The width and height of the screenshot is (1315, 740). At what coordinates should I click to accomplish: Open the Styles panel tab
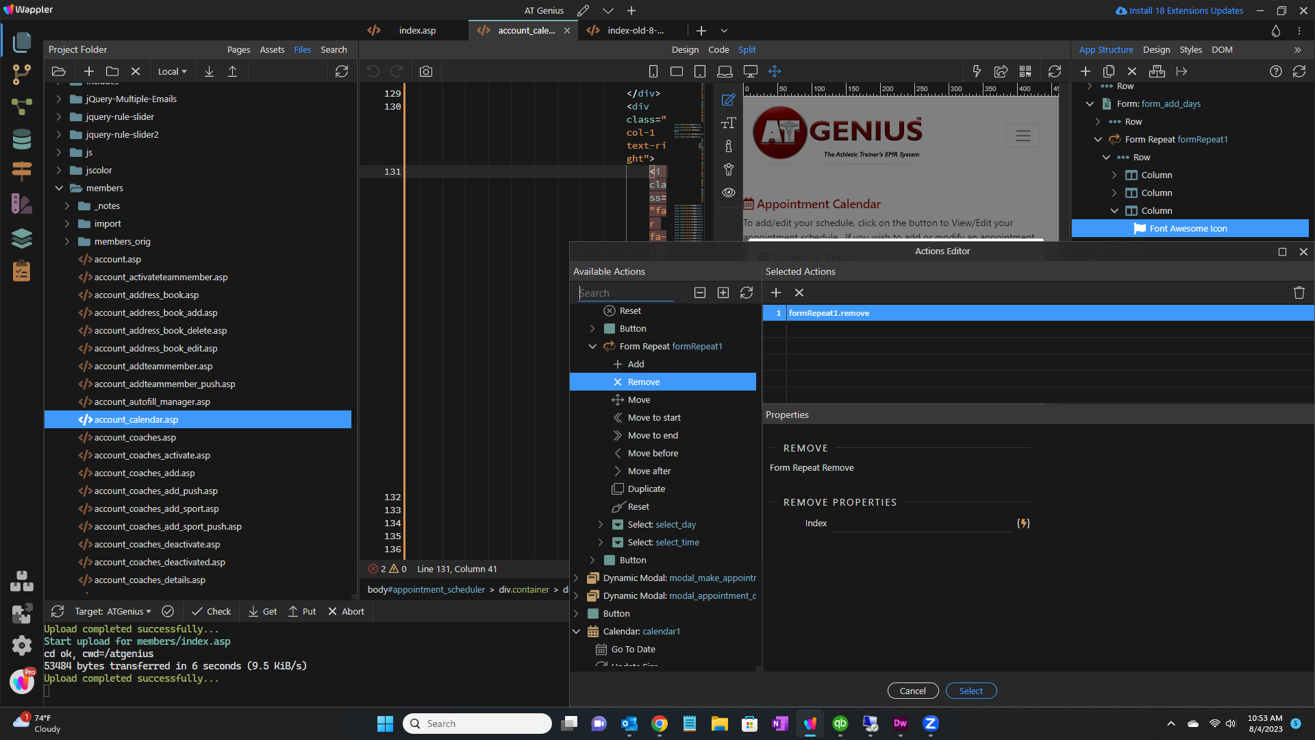pyautogui.click(x=1190, y=49)
